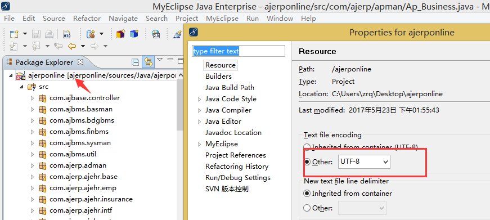Collapse the src folder node
The image size is (490, 220).
[x=22, y=87]
